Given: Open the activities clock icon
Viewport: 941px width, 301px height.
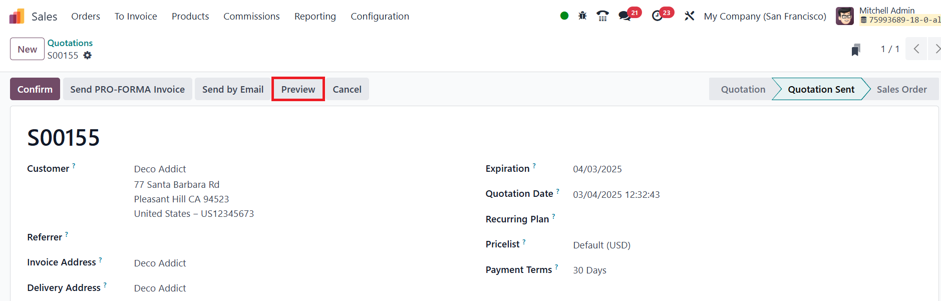Looking at the screenshot, I should coord(658,16).
